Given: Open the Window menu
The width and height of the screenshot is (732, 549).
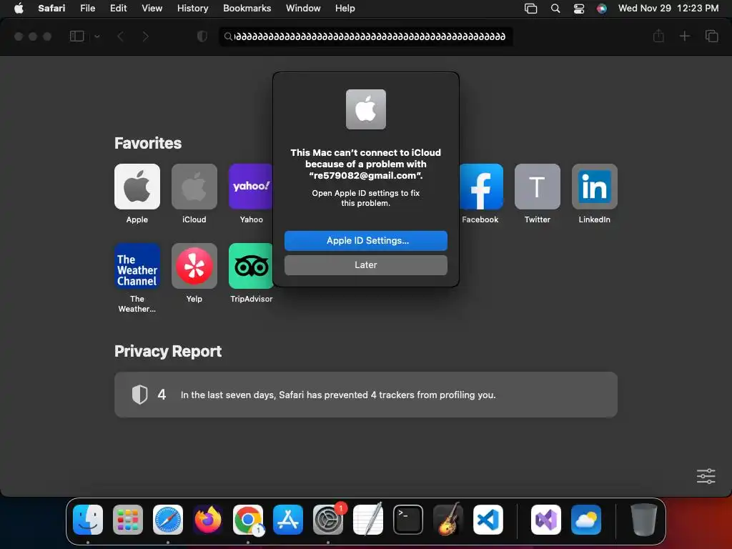Looking at the screenshot, I should coord(303,8).
